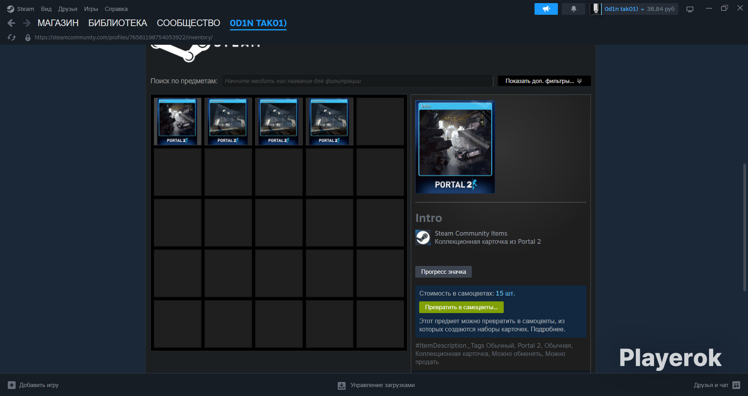Open the Steam menu in the title bar
The height and width of the screenshot is (396, 748).
pos(21,9)
